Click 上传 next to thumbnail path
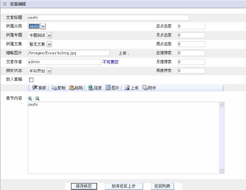This screenshot has width=246, height=190. (x=122, y=53)
